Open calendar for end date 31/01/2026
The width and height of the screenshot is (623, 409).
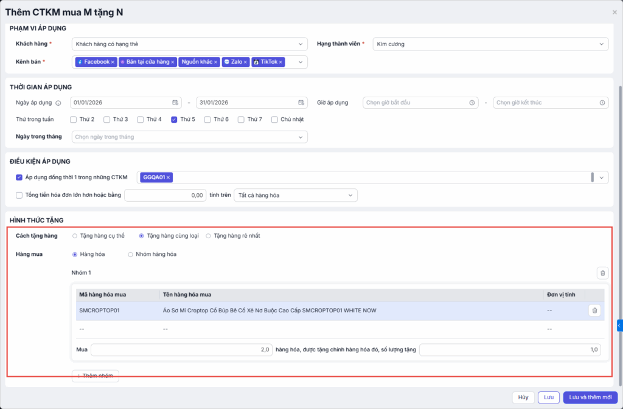[301, 103]
